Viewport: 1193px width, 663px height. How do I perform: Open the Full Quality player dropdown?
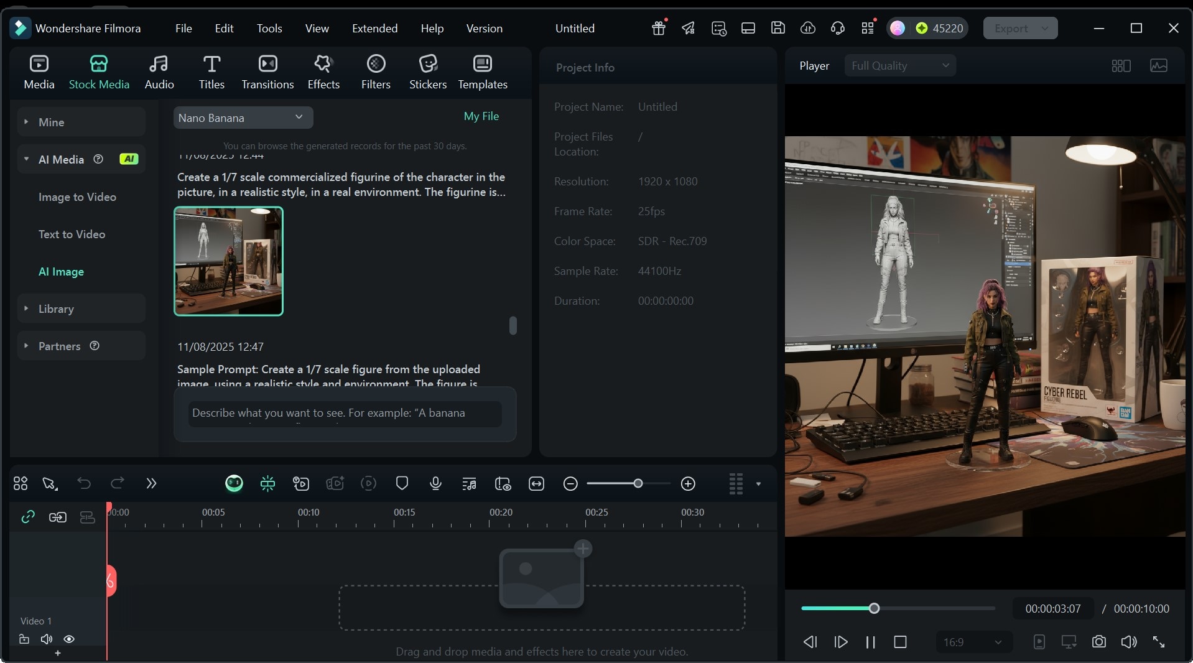coord(899,65)
